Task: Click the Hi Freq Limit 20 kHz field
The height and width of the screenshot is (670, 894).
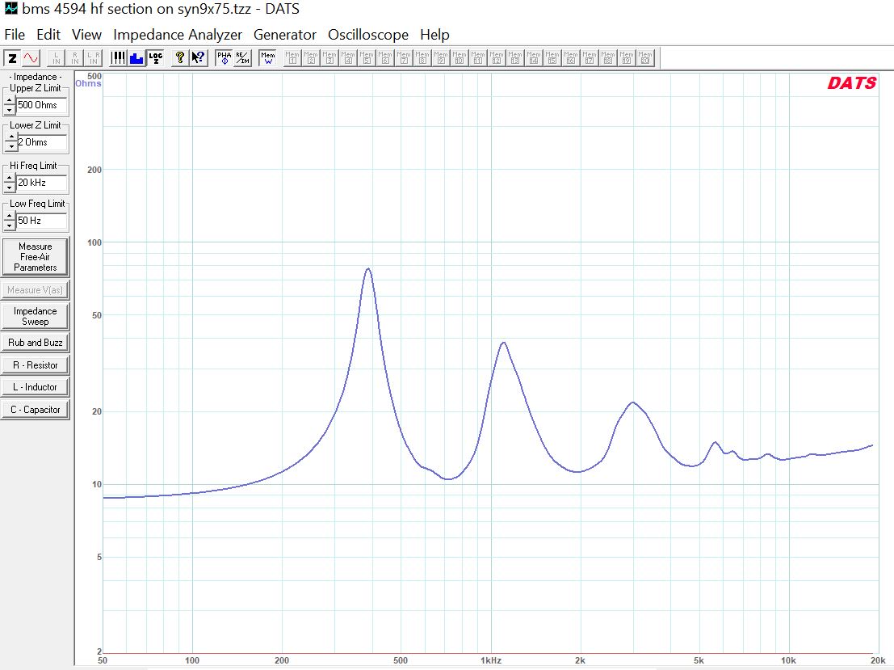Action: (41, 183)
